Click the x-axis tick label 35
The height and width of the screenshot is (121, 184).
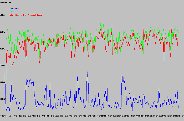click(38, 116)
